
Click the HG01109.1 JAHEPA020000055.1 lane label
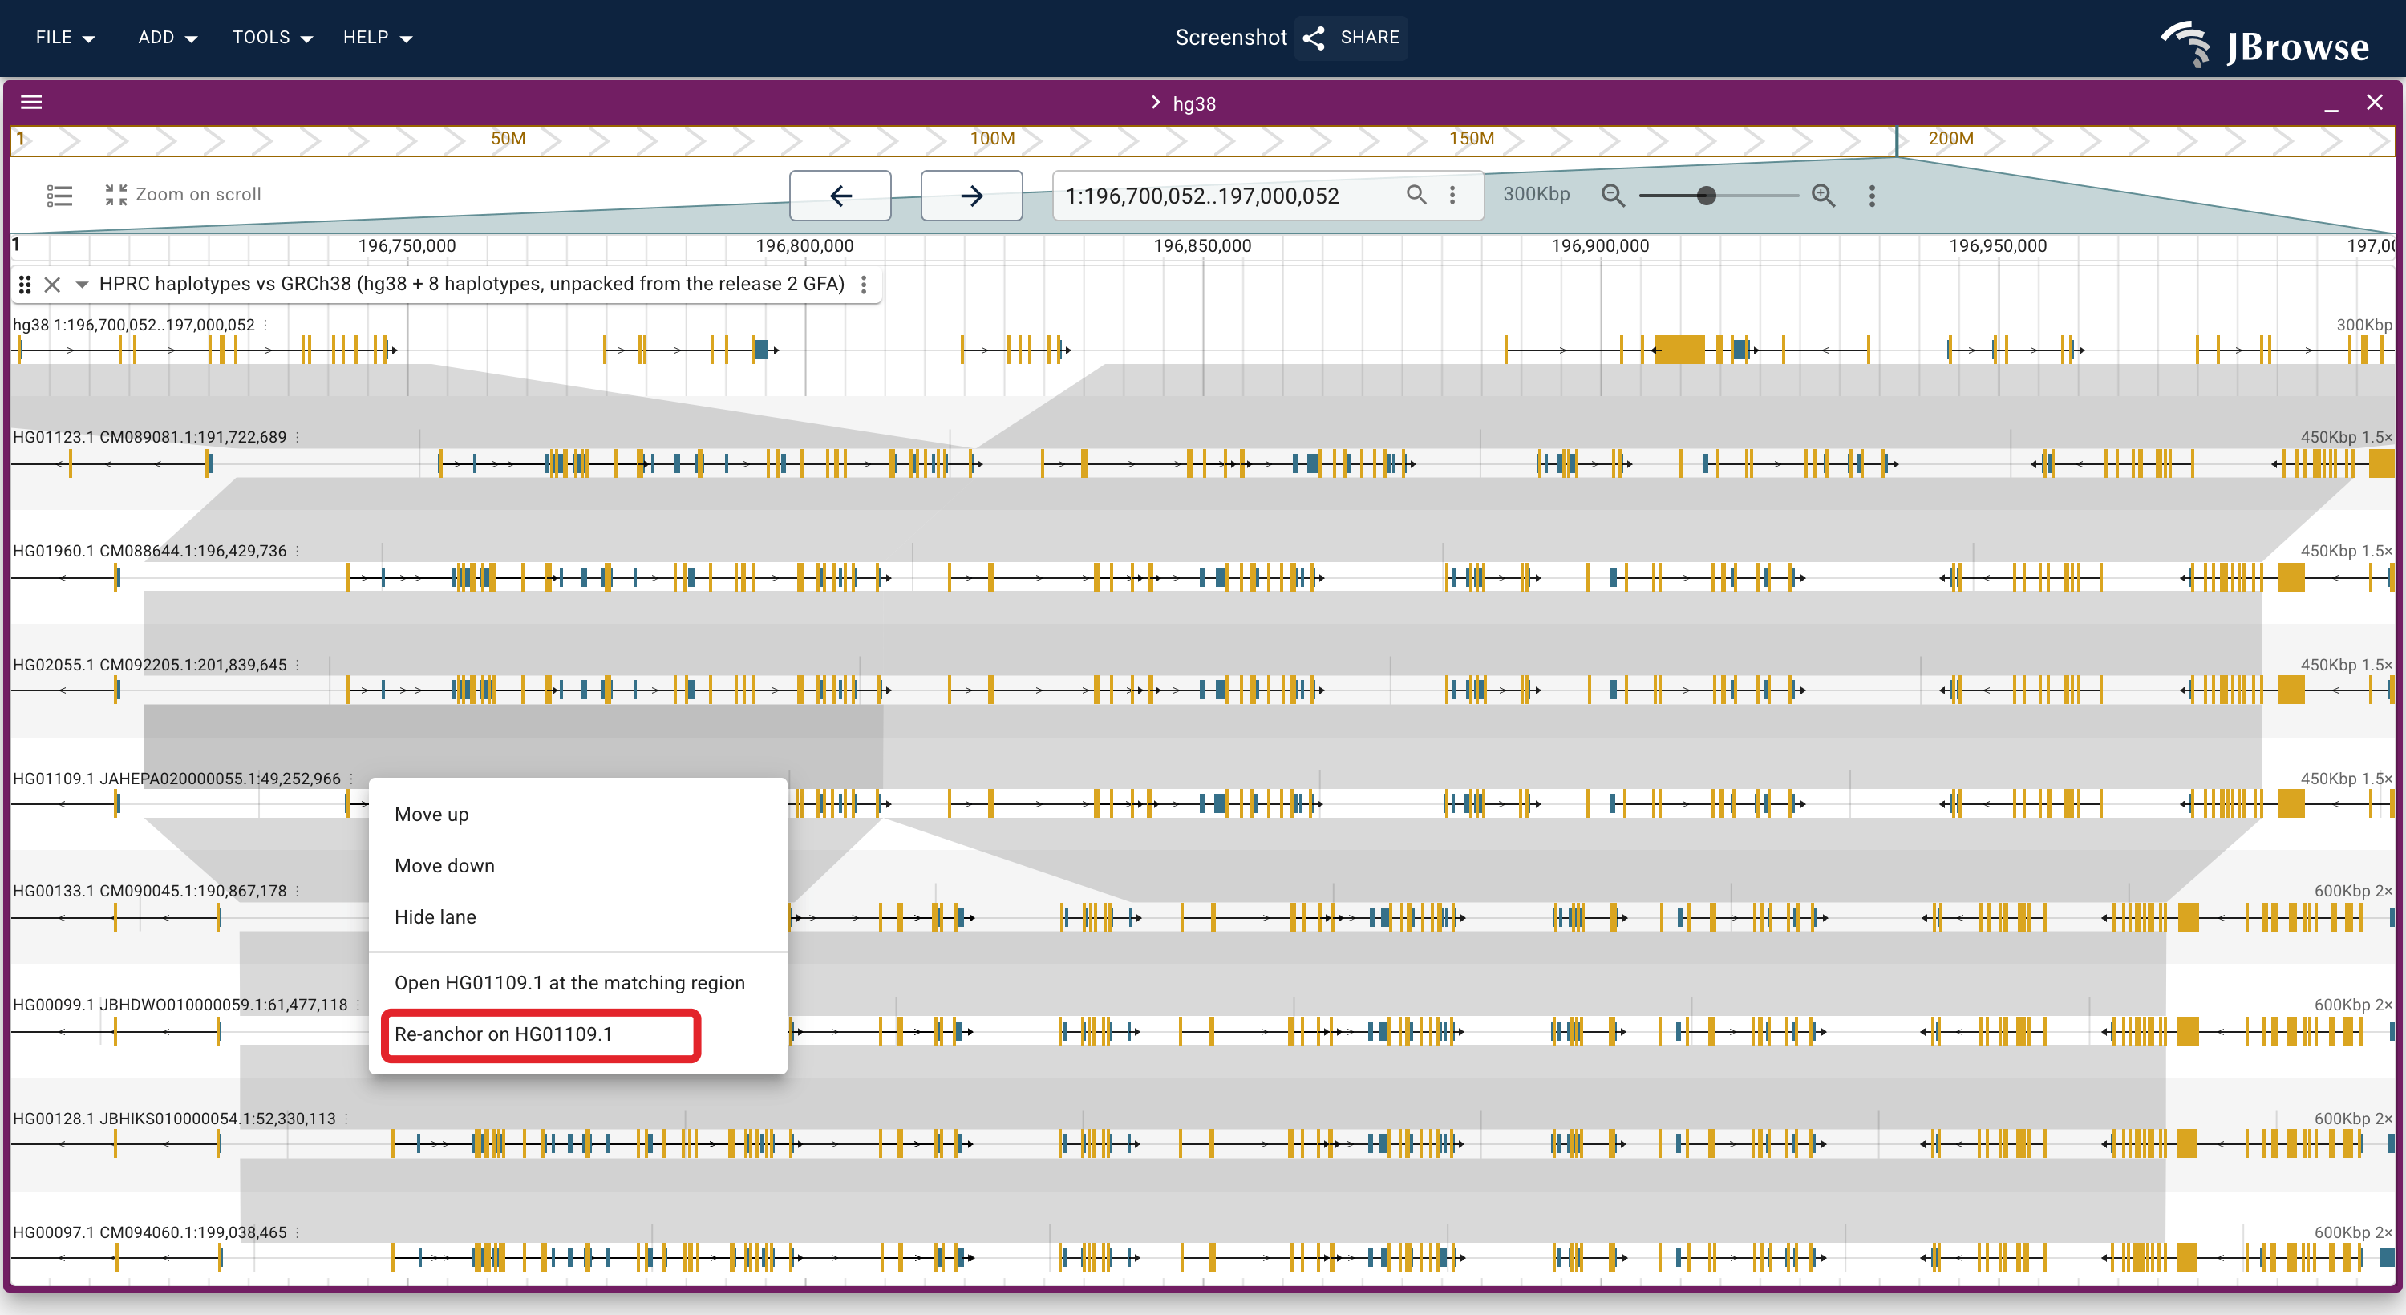point(176,779)
